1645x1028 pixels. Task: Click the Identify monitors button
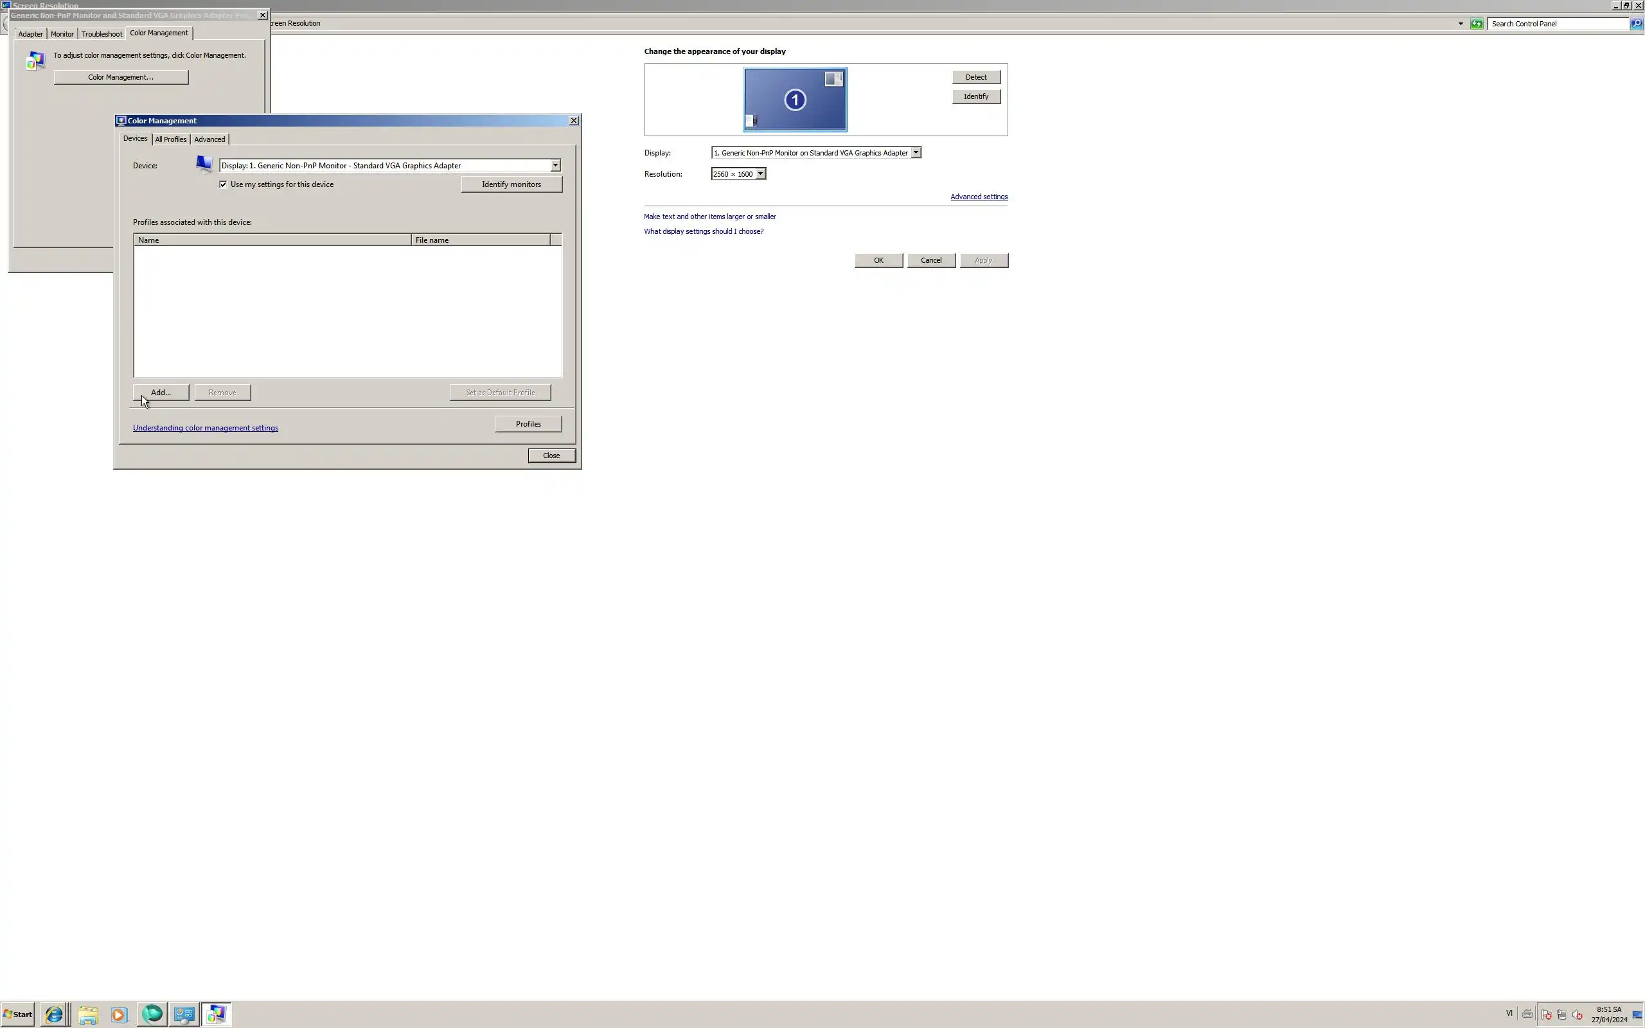coord(511,184)
